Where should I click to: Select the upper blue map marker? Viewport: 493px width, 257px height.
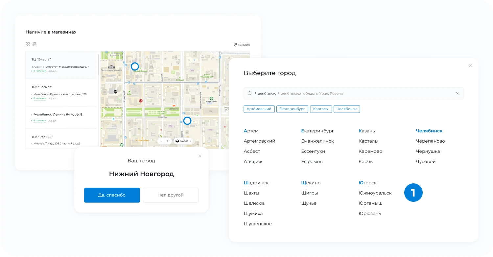coord(135,66)
